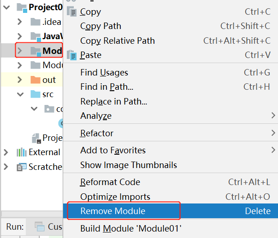Select Optimize Imports menu item
278x238 pixels.
coord(115,197)
